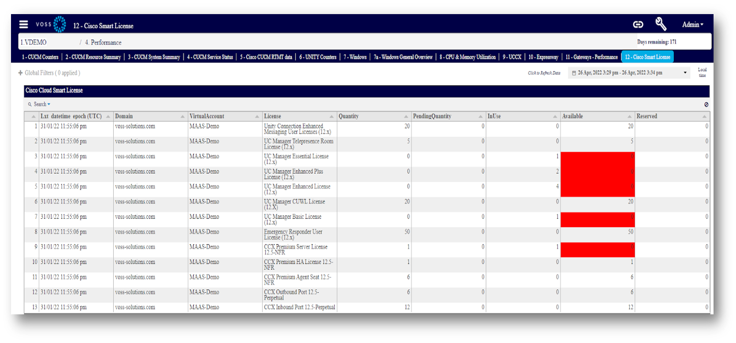Toggle Local time setting

click(x=702, y=72)
